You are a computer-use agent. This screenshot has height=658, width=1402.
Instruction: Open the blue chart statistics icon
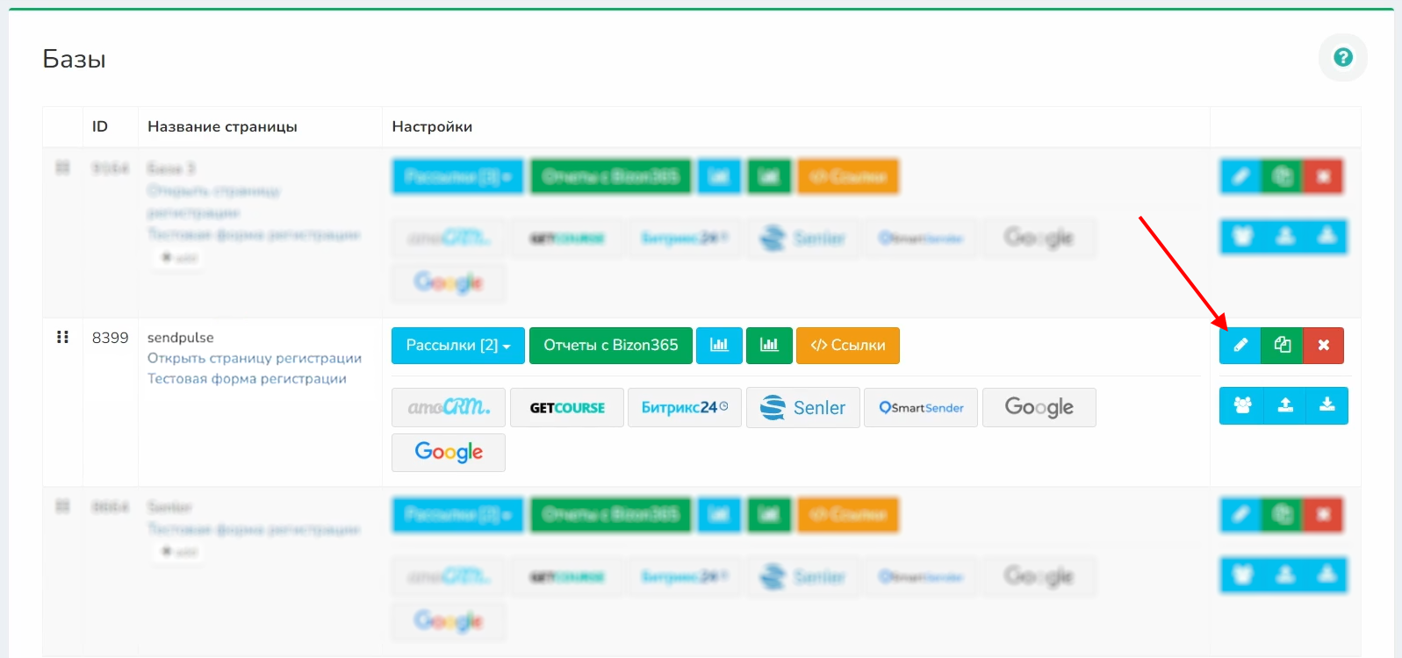click(x=719, y=345)
